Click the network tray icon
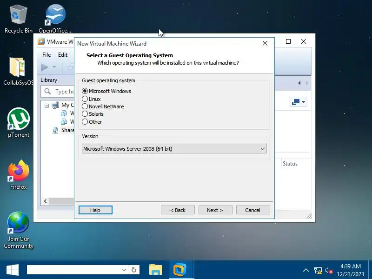372x279 pixels. 318,270
